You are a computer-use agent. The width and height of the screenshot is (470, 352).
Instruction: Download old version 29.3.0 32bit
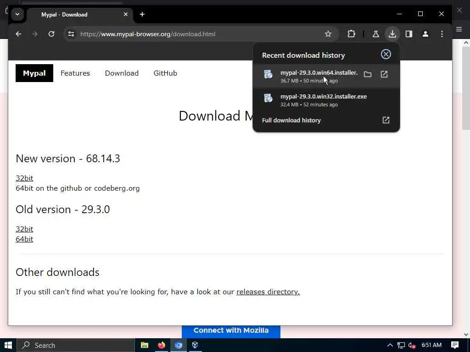24,229
